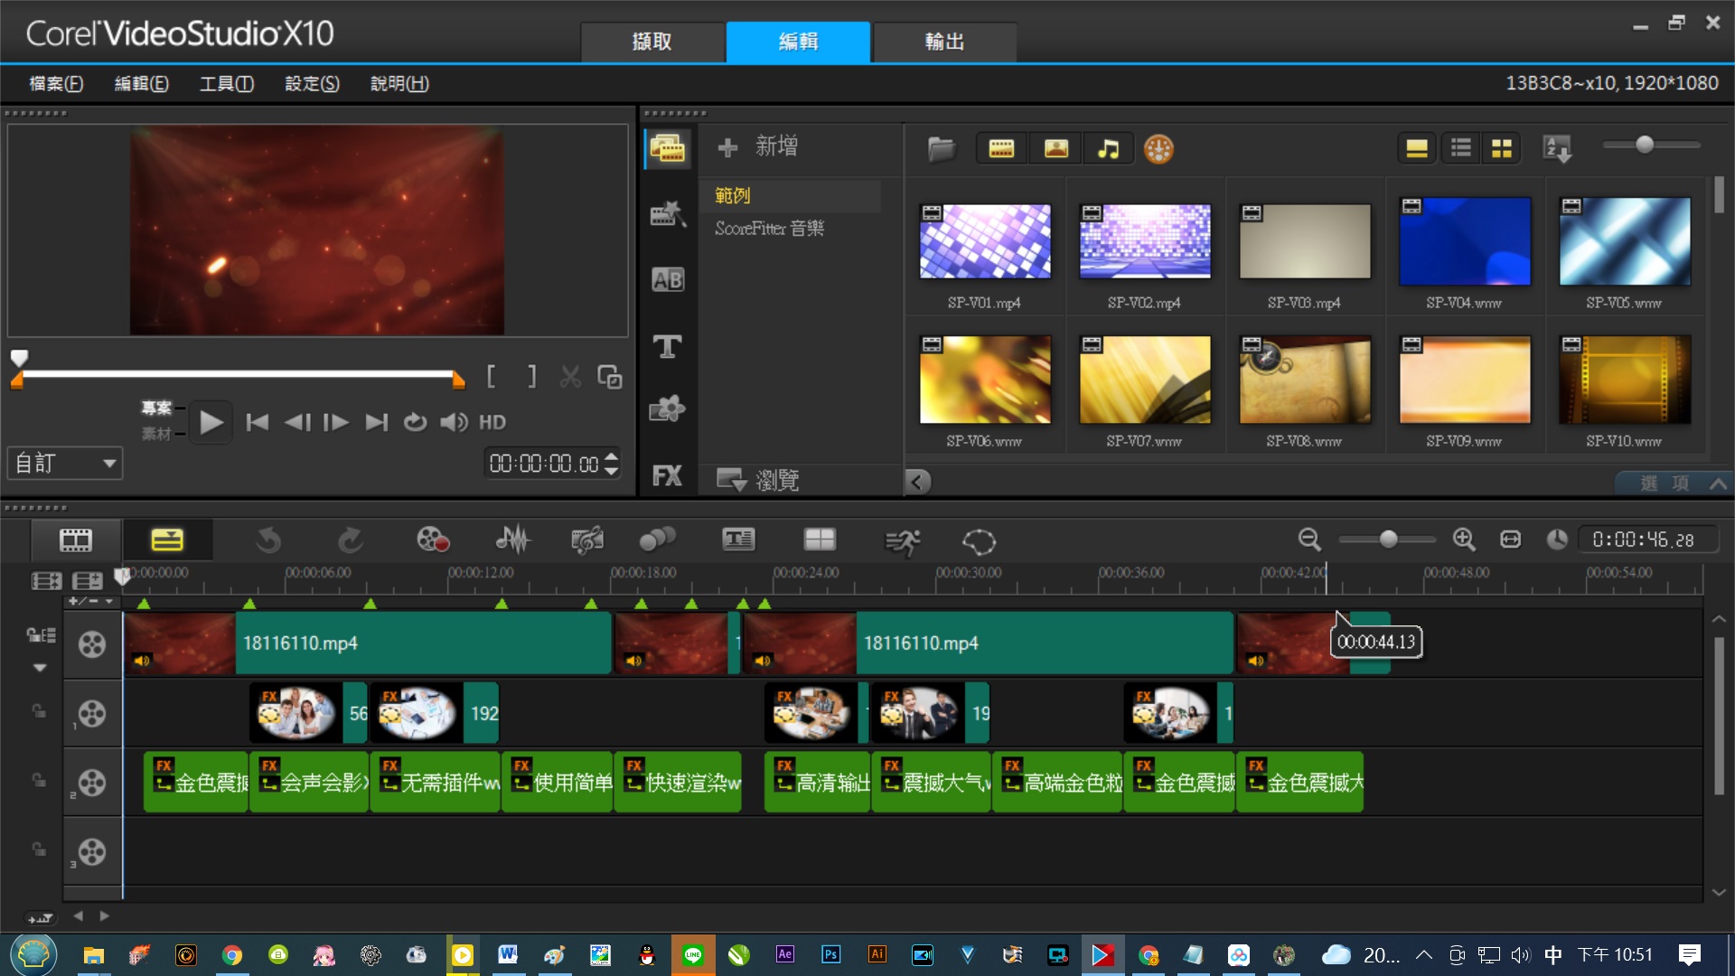
Task: Step to previous frame
Action: [297, 422]
